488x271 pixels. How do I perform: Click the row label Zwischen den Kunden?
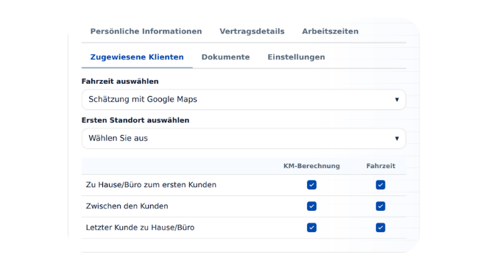pos(127,206)
